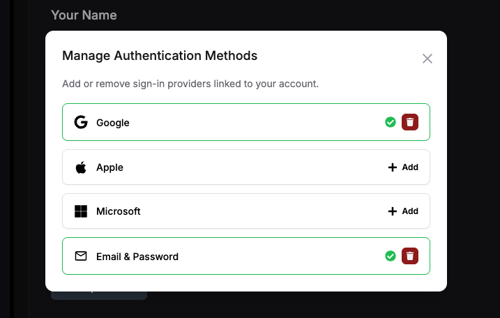Click the plus icon in Microsoft row
The image size is (500, 318).
(x=392, y=211)
